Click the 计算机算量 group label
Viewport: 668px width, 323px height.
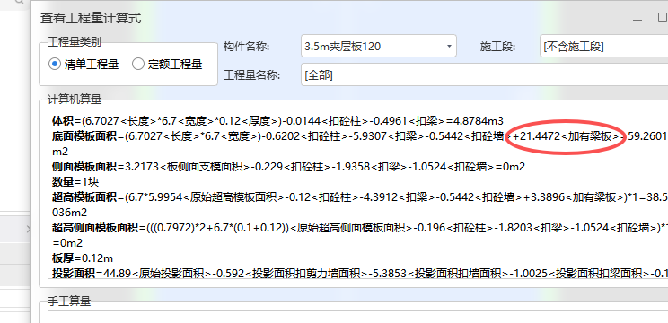(75, 100)
